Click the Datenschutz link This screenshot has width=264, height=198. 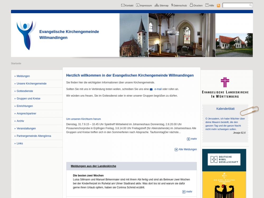coord(180,6)
